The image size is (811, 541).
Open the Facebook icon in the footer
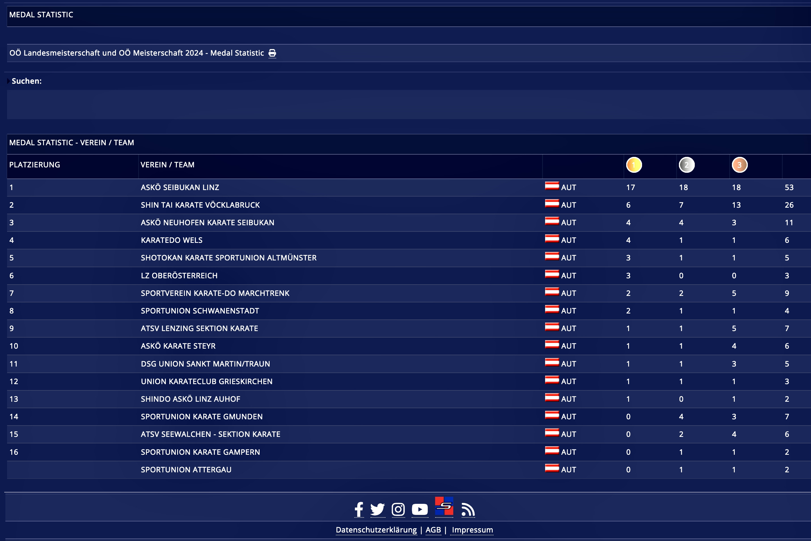click(x=359, y=509)
